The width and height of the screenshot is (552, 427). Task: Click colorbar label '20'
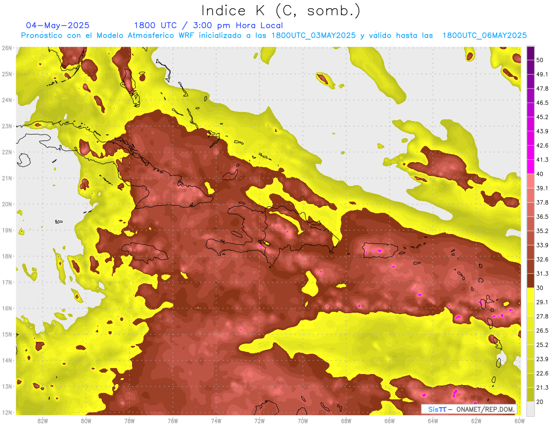pos(540,402)
